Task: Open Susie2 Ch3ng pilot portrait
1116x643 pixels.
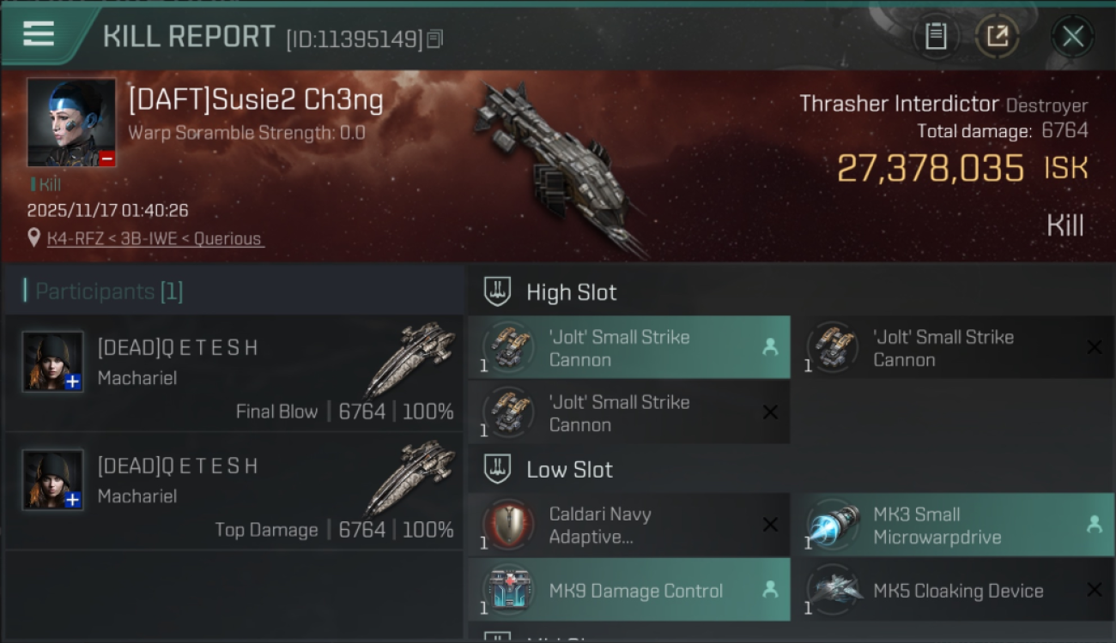Action: (71, 123)
